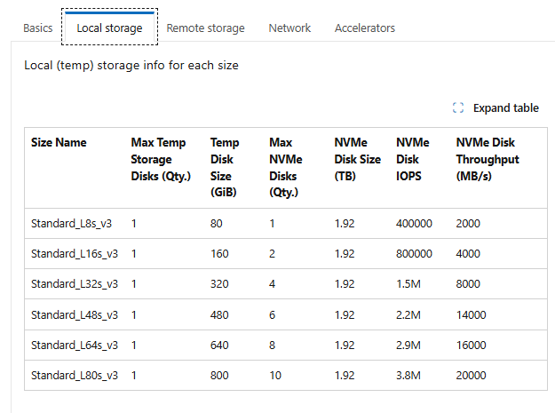Click the 4000 MB/s throughput value
The image size is (555, 413).
coord(468,254)
